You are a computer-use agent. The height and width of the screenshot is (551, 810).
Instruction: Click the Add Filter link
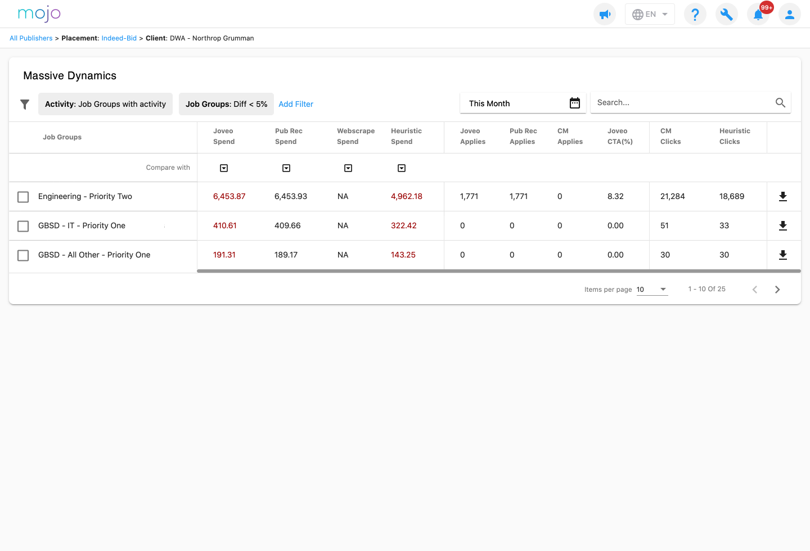click(296, 104)
